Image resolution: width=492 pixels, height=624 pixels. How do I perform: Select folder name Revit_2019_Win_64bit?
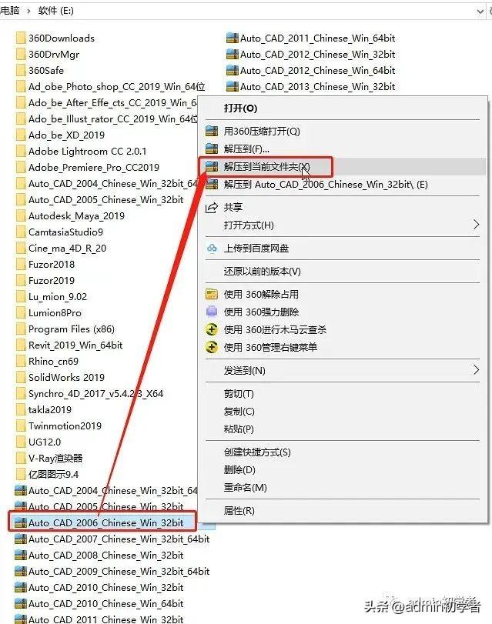[75, 345]
